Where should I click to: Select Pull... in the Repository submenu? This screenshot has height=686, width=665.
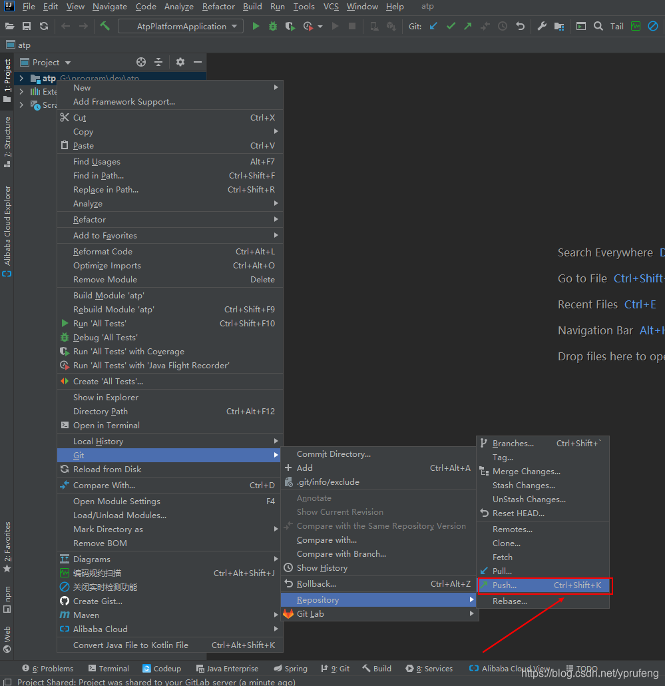543,571
